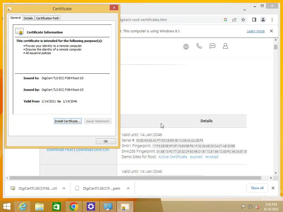Expand options for DigiCertTLSECCP38....crt download
This screenshot has height=212, width=283.
(x=64, y=188)
